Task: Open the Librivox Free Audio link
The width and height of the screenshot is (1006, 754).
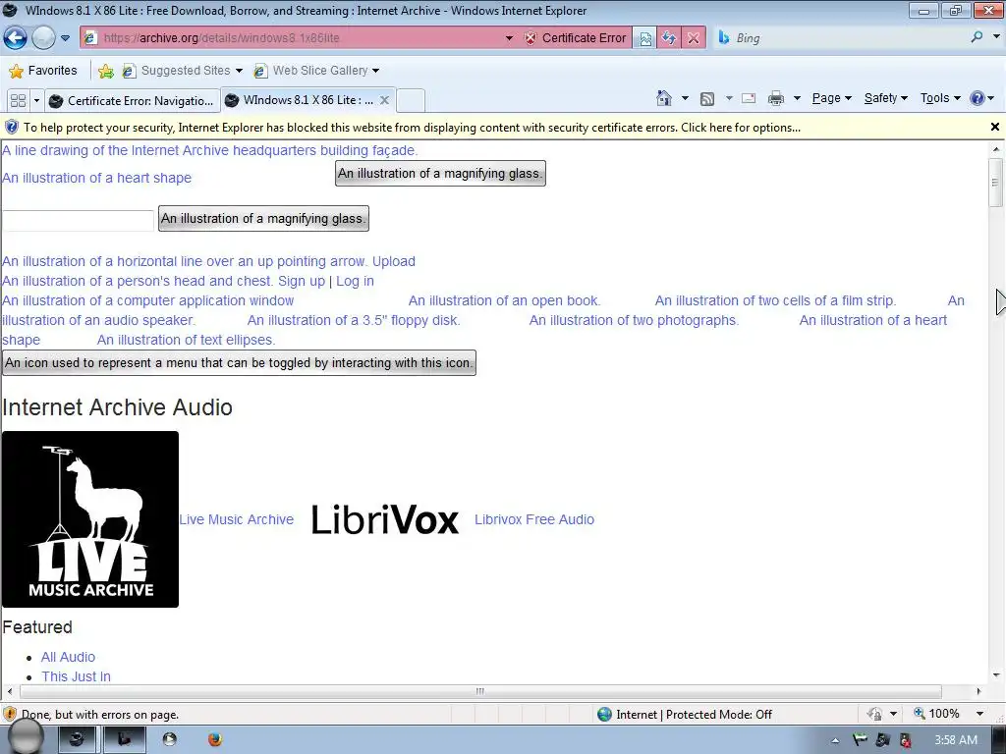Action: pos(534,519)
